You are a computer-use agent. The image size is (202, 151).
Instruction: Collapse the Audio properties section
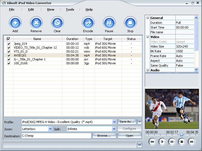(x=148, y=70)
